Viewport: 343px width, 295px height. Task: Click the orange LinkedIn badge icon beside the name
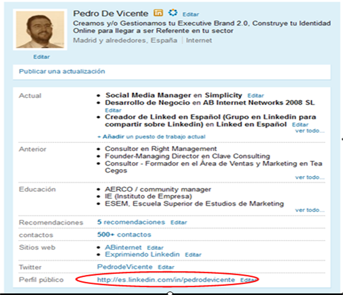(158, 12)
